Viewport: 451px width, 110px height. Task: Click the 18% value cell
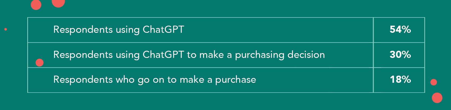pos(400,80)
